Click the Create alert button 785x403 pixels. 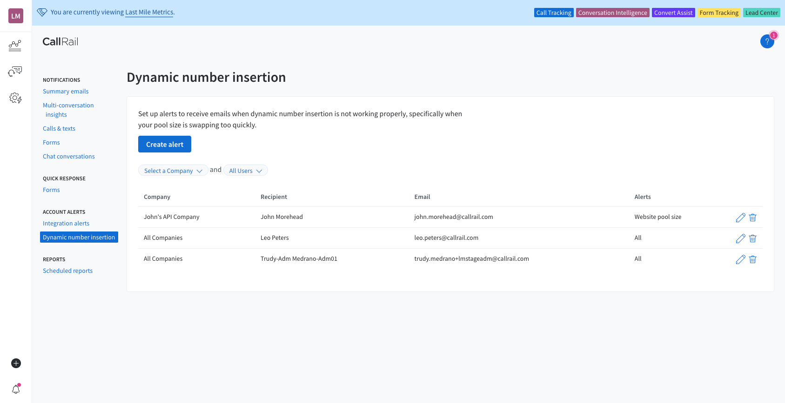click(165, 144)
